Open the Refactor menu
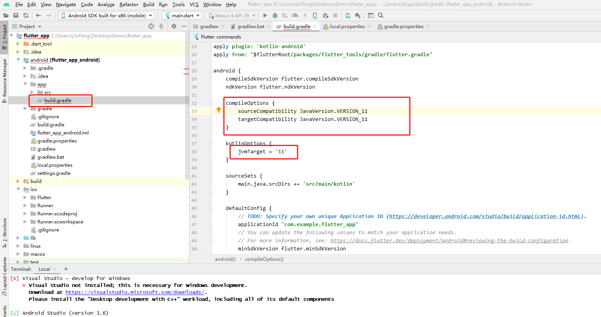601x317 pixels. pyautogui.click(x=129, y=4)
